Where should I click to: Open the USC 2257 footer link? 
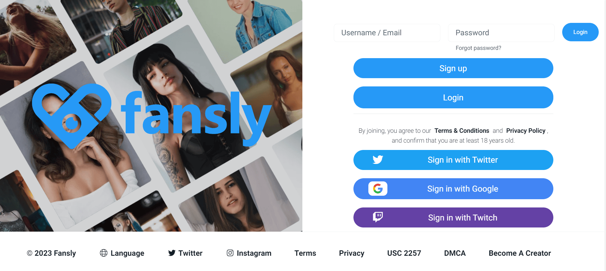(x=404, y=253)
